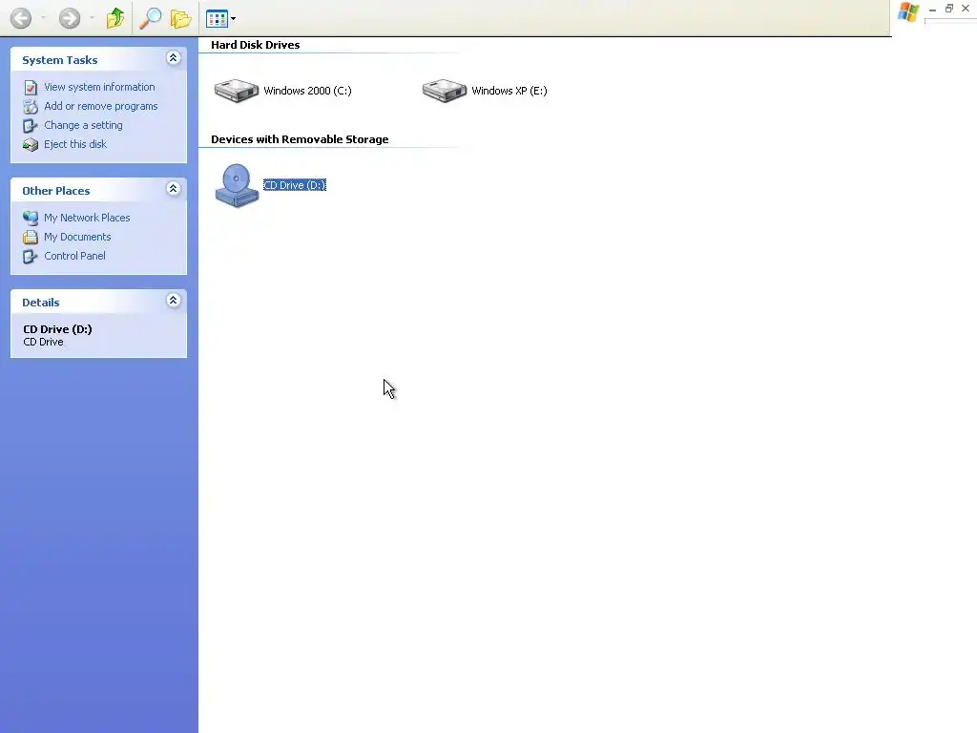This screenshot has width=977, height=733.
Task: Click the View system information icon
Action: (x=31, y=88)
